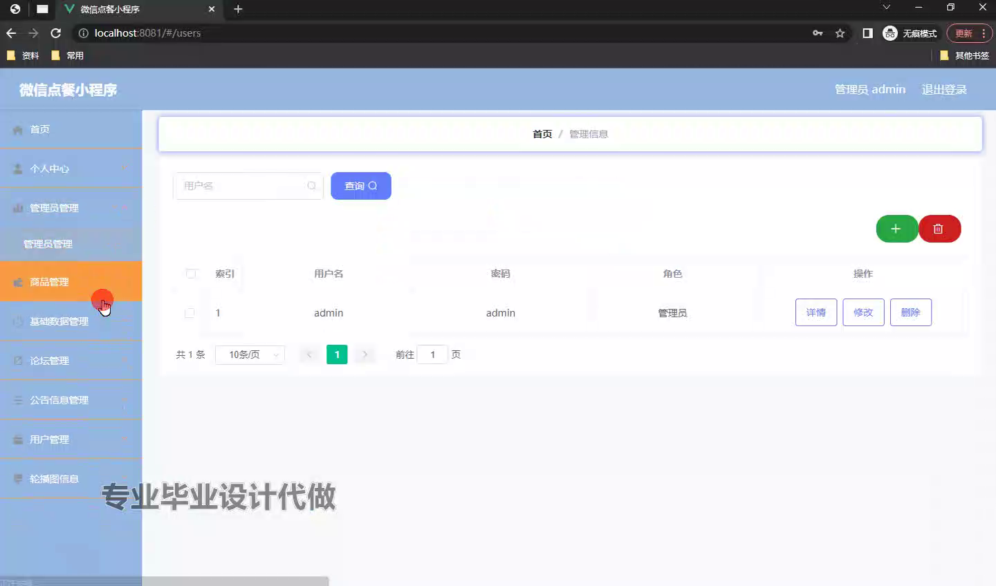996x586 pixels.
Task: Click the 查询 search button
Action: pos(361,186)
